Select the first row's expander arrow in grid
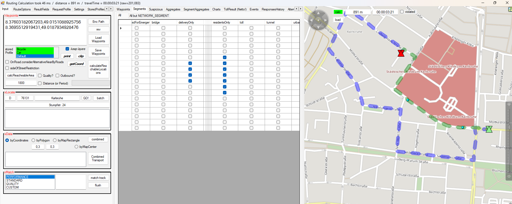512x204 pixels. 121,28
